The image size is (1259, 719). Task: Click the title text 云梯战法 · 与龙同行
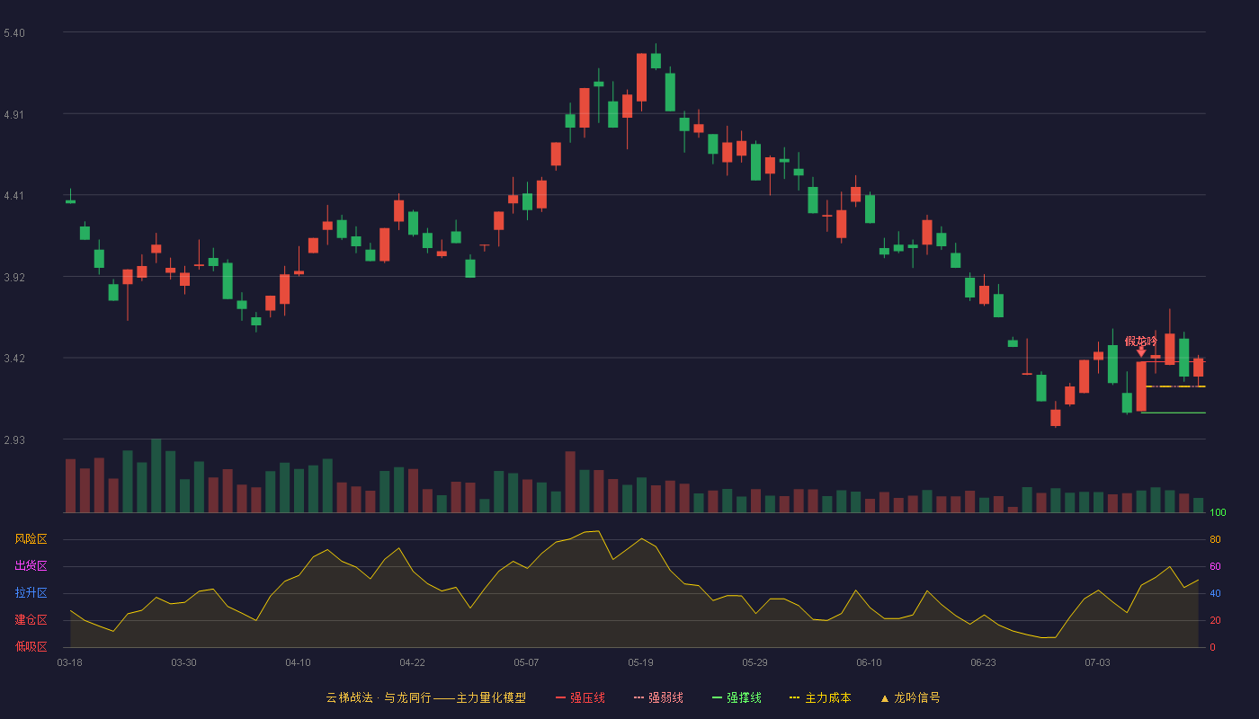(x=378, y=697)
